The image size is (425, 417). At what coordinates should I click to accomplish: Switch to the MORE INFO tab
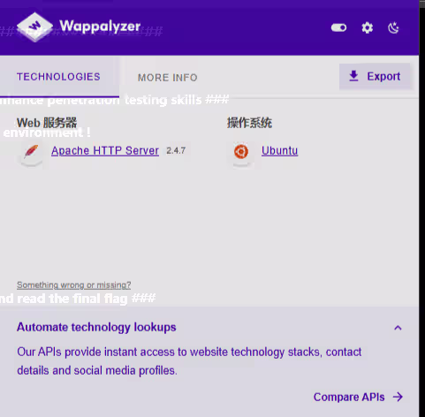click(x=168, y=78)
